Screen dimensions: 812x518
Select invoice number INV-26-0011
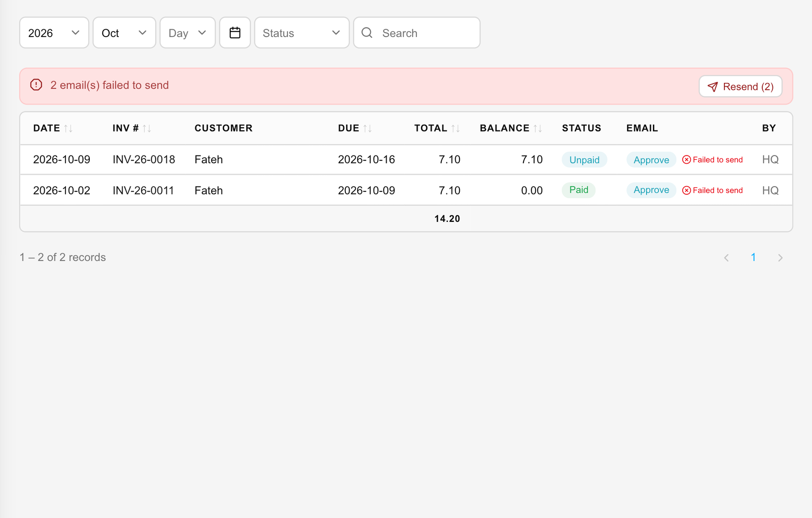pos(143,190)
